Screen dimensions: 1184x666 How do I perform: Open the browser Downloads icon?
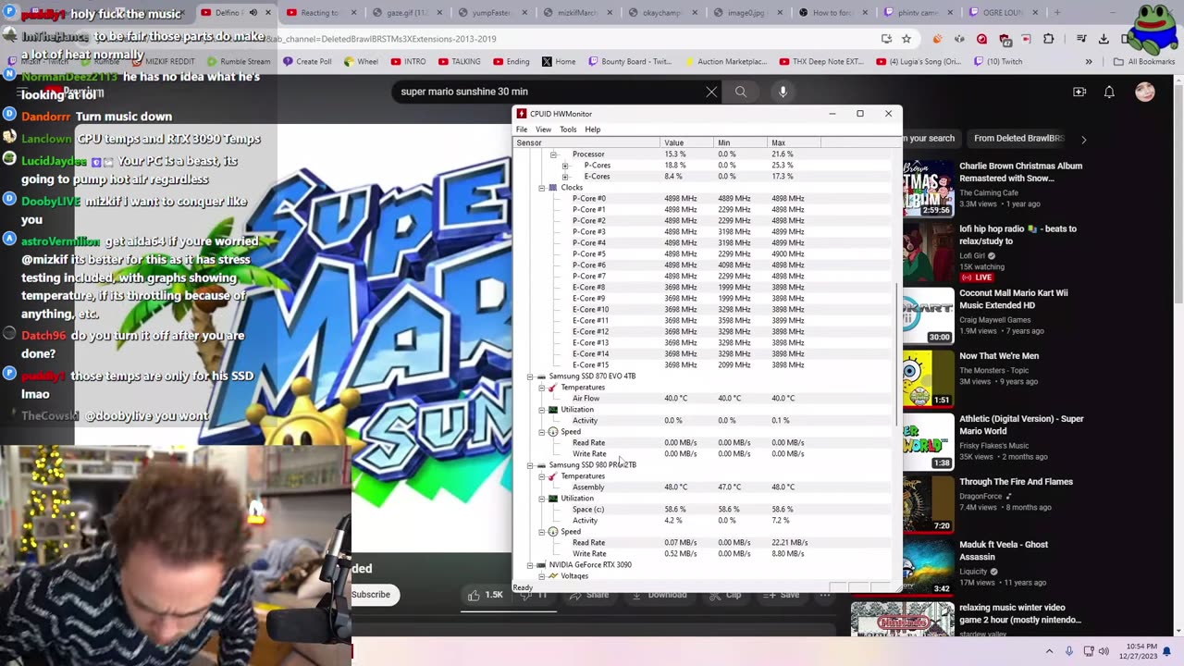coord(1104,39)
